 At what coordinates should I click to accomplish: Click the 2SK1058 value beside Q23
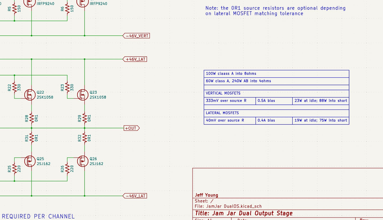coord(98,97)
